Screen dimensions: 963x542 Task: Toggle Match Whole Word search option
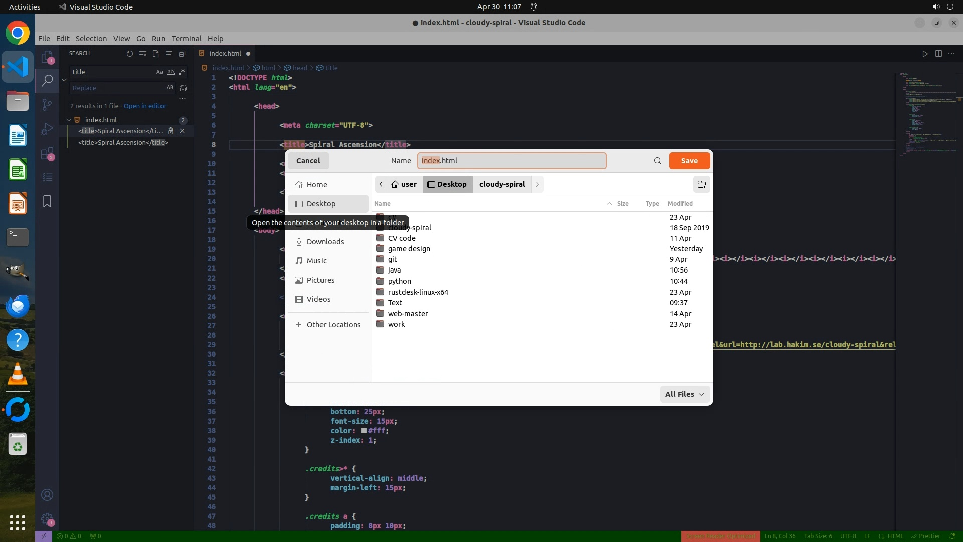171,72
